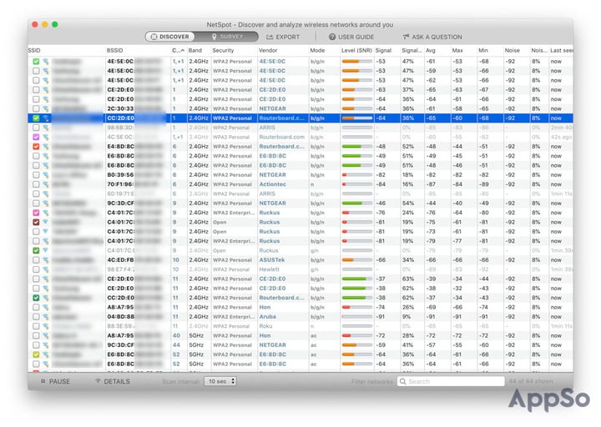Click the Hewlett vendor cell
The width and height of the screenshot is (601, 427).
[268, 269]
